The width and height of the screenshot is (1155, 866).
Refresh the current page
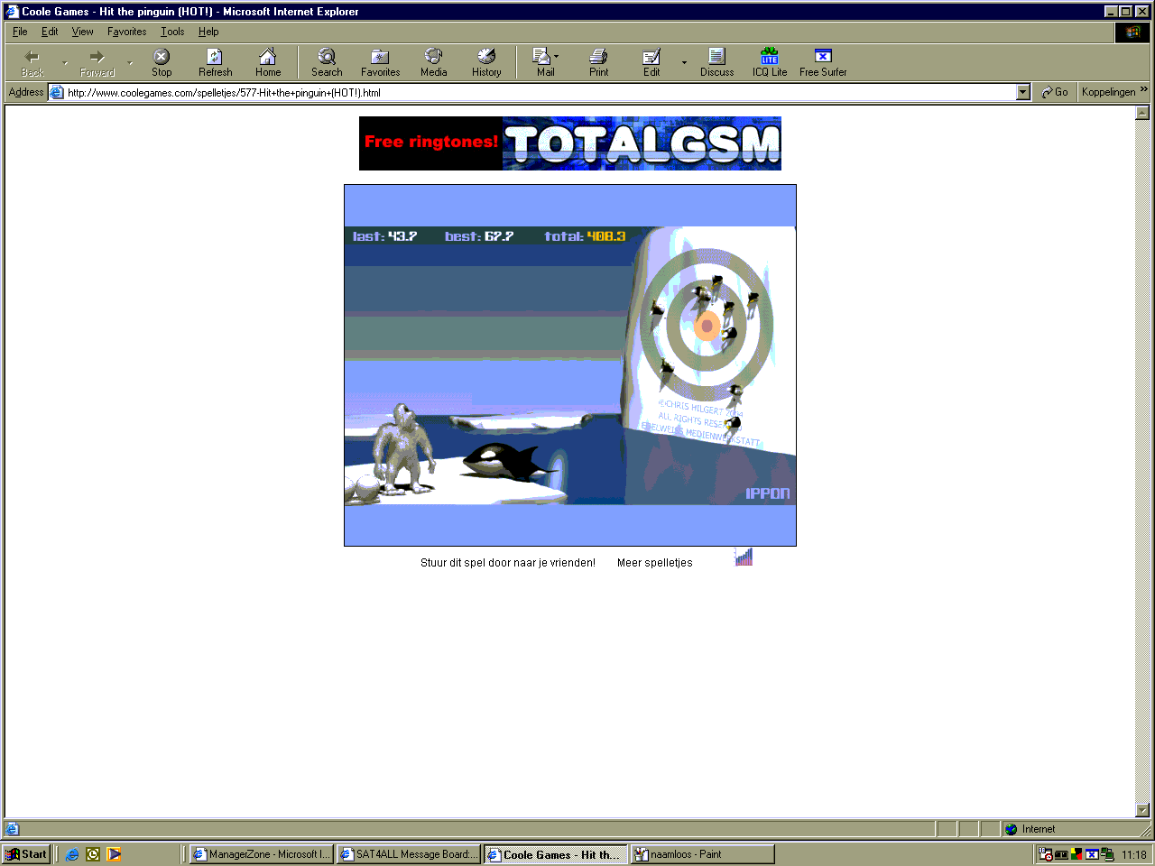point(215,62)
